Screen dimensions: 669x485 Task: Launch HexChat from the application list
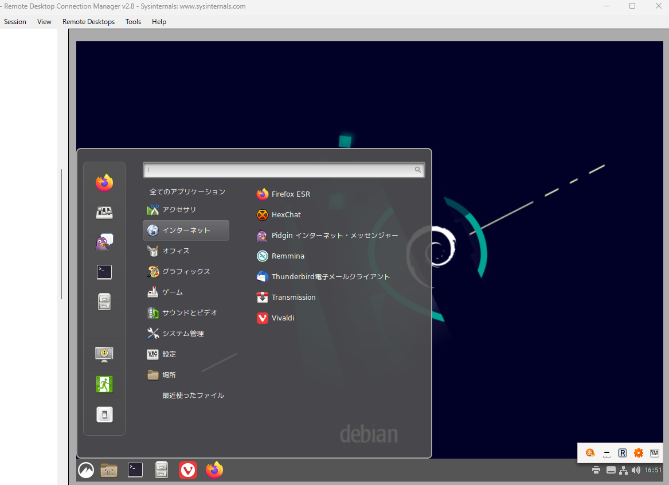pyautogui.click(x=279, y=214)
